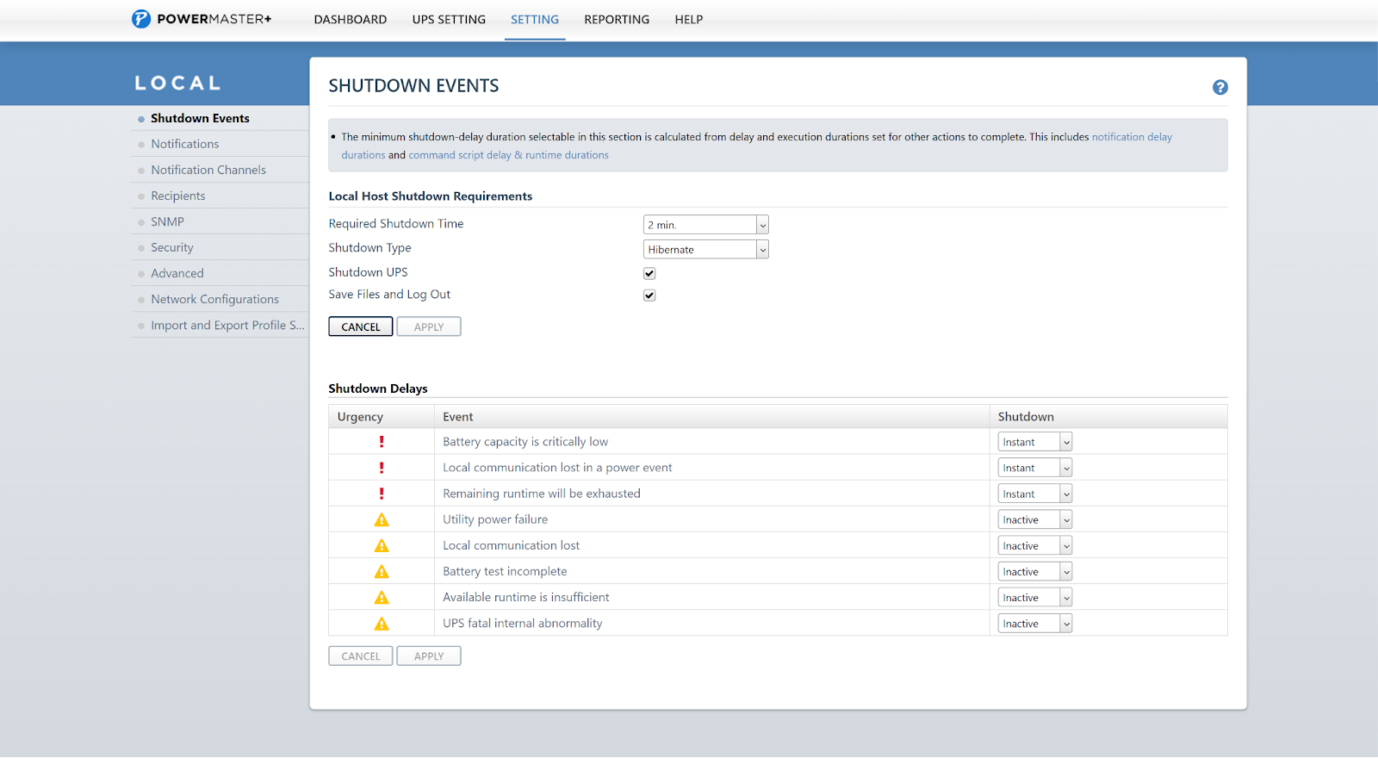Open the Required Shutdown Time dropdown
Screen dimensions: 1378x758
click(705, 225)
